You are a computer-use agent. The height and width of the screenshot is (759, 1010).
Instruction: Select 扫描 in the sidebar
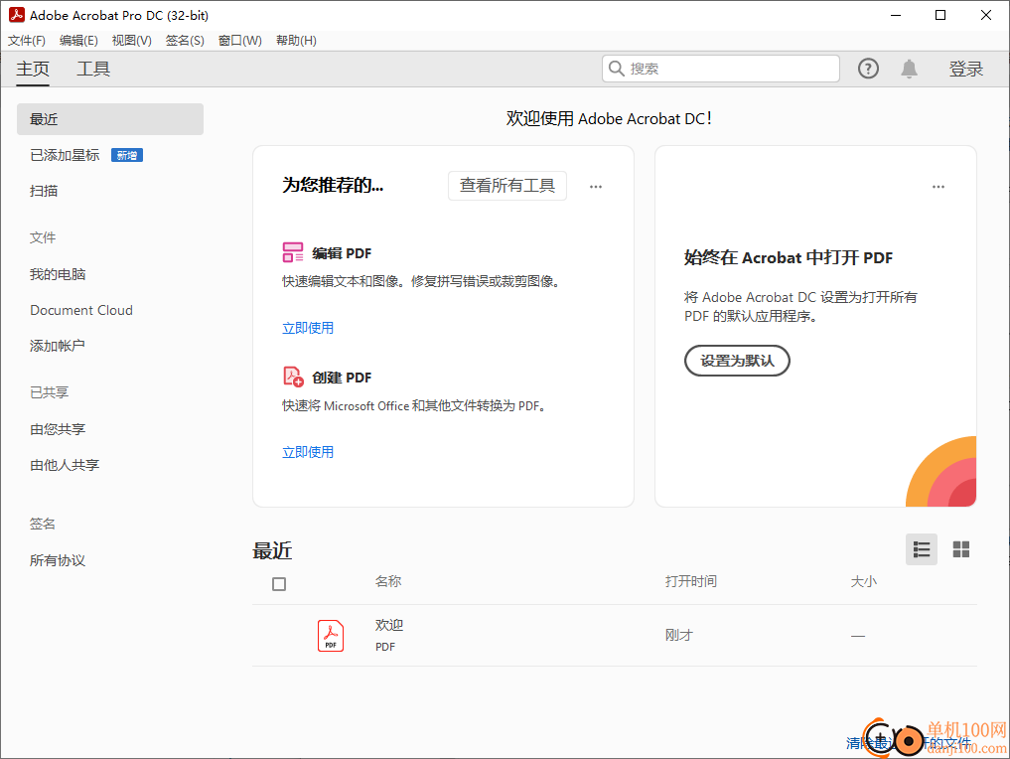pyautogui.click(x=44, y=191)
